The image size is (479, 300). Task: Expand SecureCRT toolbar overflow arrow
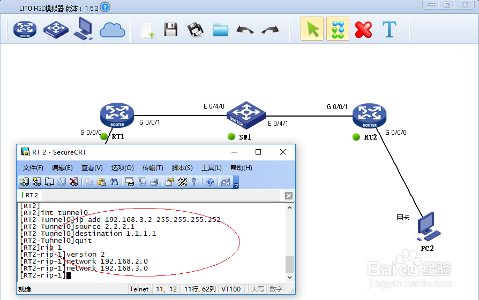[x=236, y=182]
